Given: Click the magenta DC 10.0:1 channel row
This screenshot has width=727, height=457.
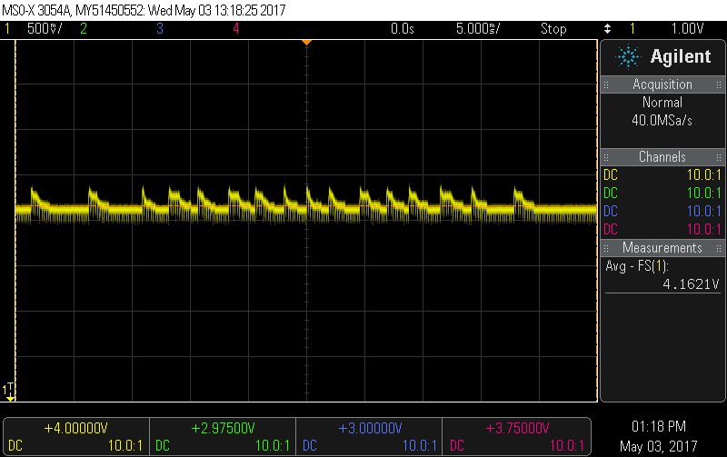Looking at the screenshot, I should (x=662, y=229).
